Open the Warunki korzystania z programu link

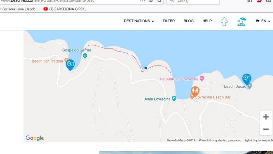pos(220,140)
